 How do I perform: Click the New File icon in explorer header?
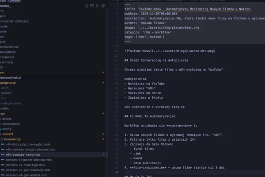tap(86, 6)
